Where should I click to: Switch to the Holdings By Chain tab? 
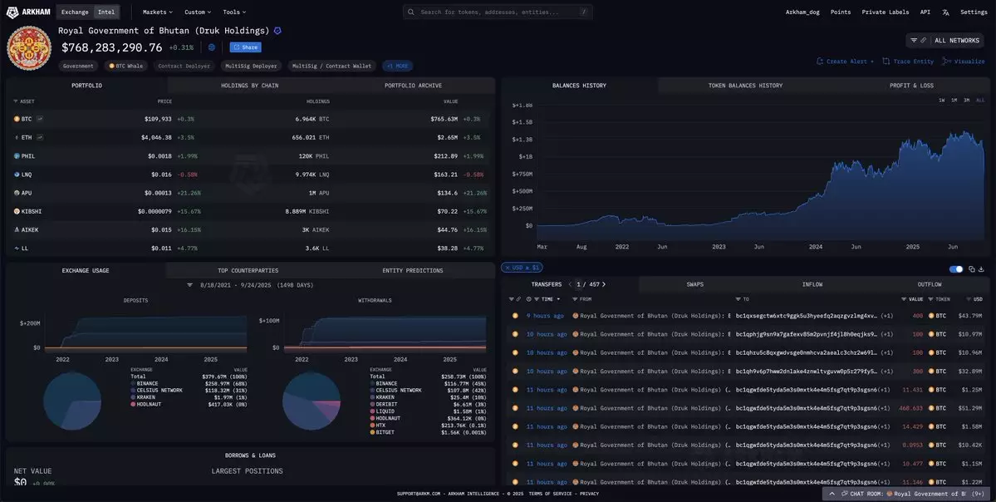tap(249, 86)
